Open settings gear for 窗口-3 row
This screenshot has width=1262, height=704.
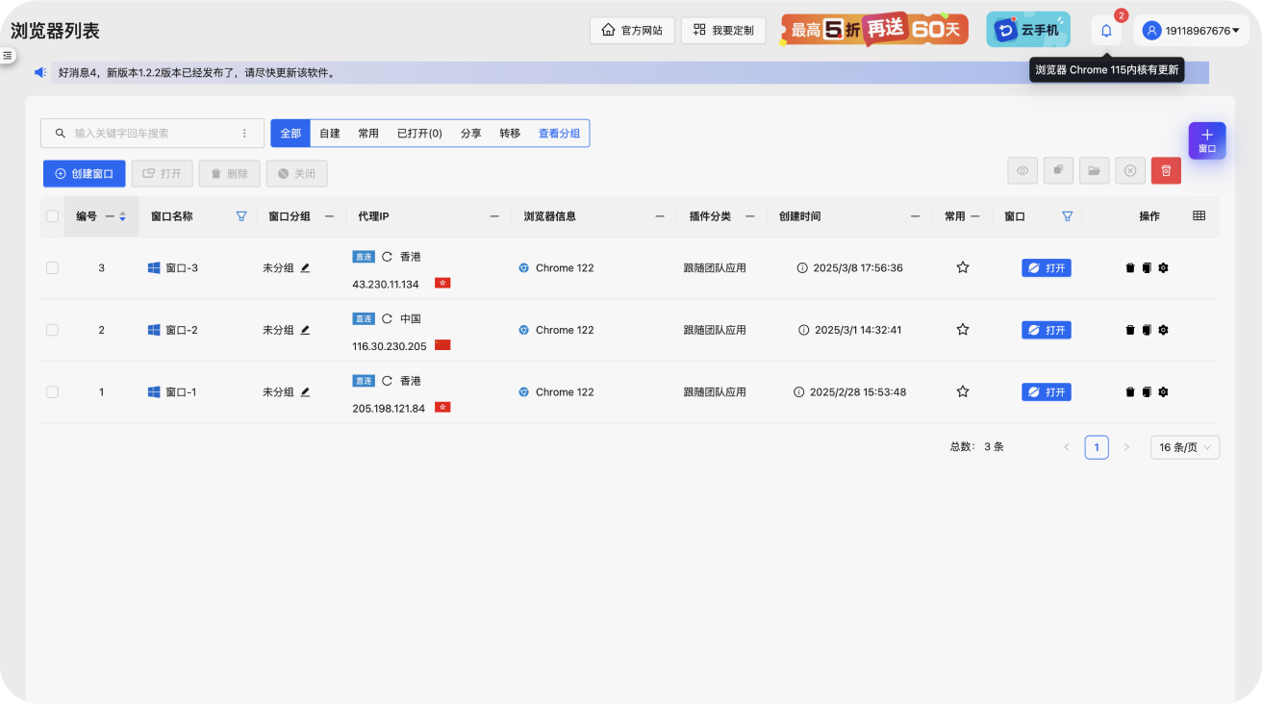(1163, 267)
